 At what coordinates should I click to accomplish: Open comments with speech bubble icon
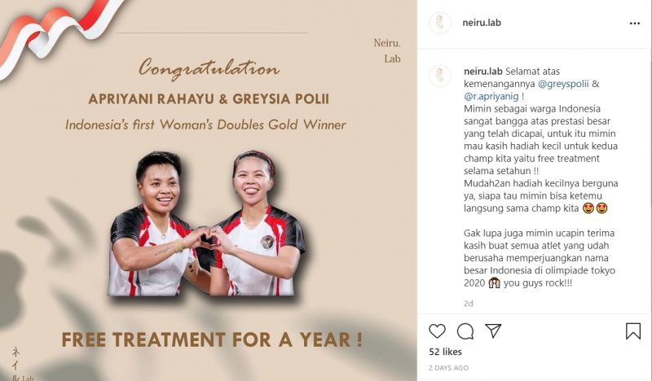point(465,331)
